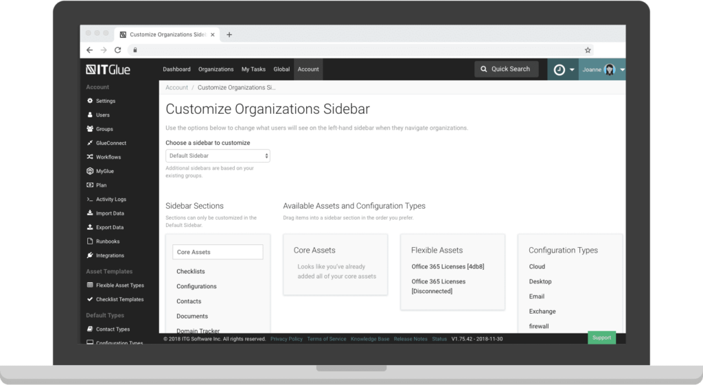Click the address bar lock icon
The width and height of the screenshot is (703, 385).
[135, 50]
